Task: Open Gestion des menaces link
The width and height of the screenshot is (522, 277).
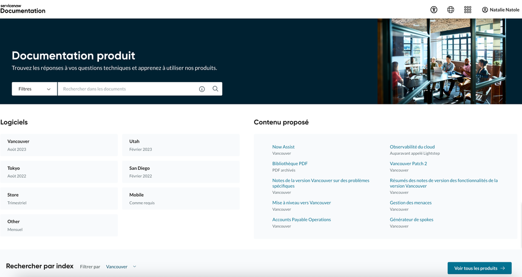Action: [x=411, y=202]
